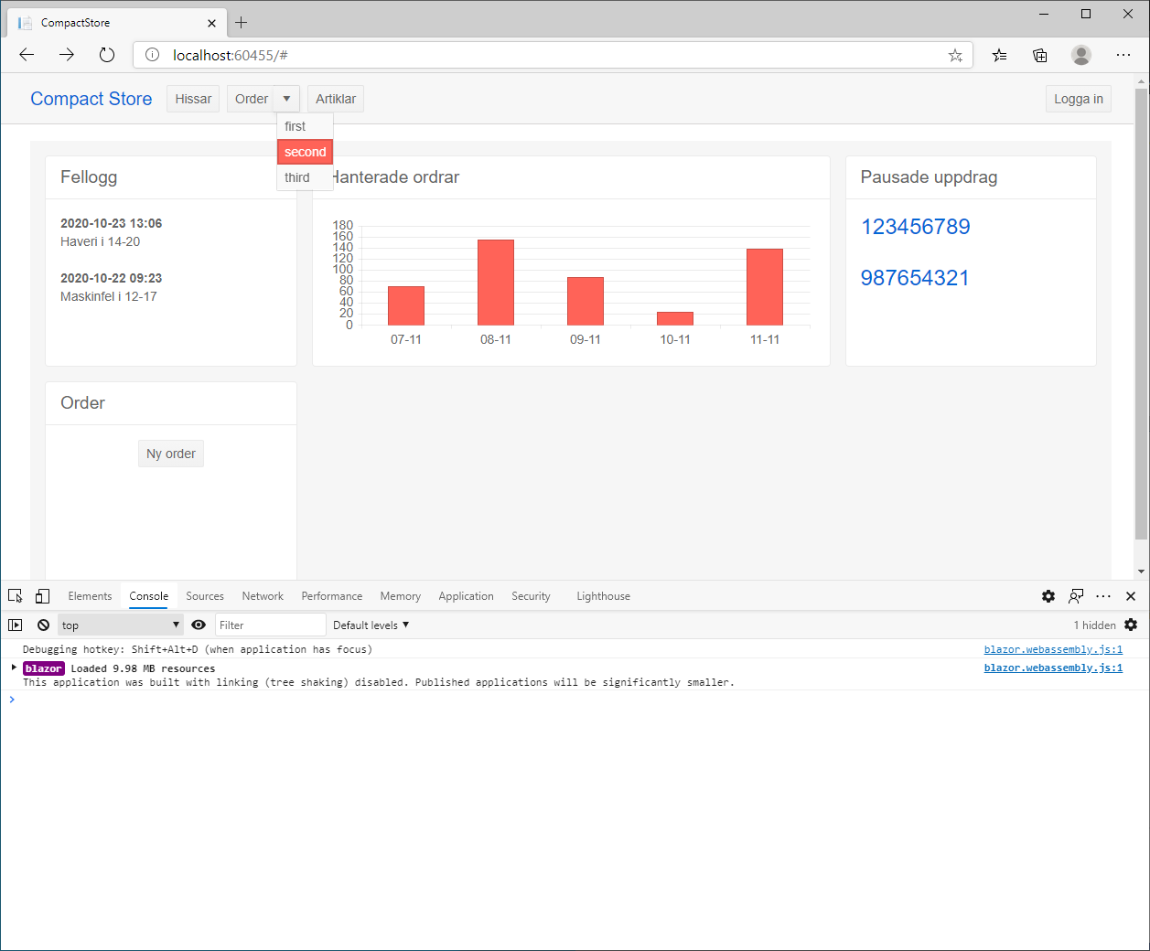This screenshot has width=1150, height=951.
Task: Close the DevTools panel
Action: (1131, 596)
